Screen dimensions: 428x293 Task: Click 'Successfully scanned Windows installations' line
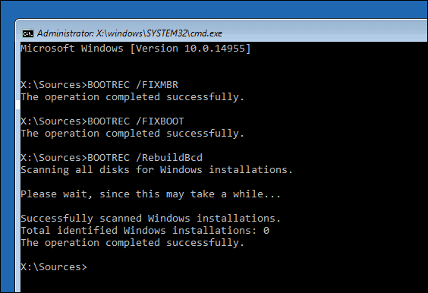coord(151,219)
